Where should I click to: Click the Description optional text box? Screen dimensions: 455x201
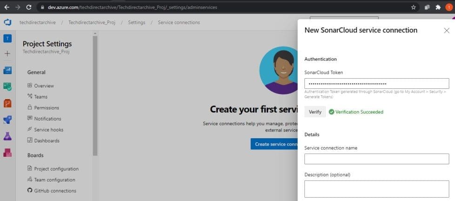pyautogui.click(x=376, y=189)
